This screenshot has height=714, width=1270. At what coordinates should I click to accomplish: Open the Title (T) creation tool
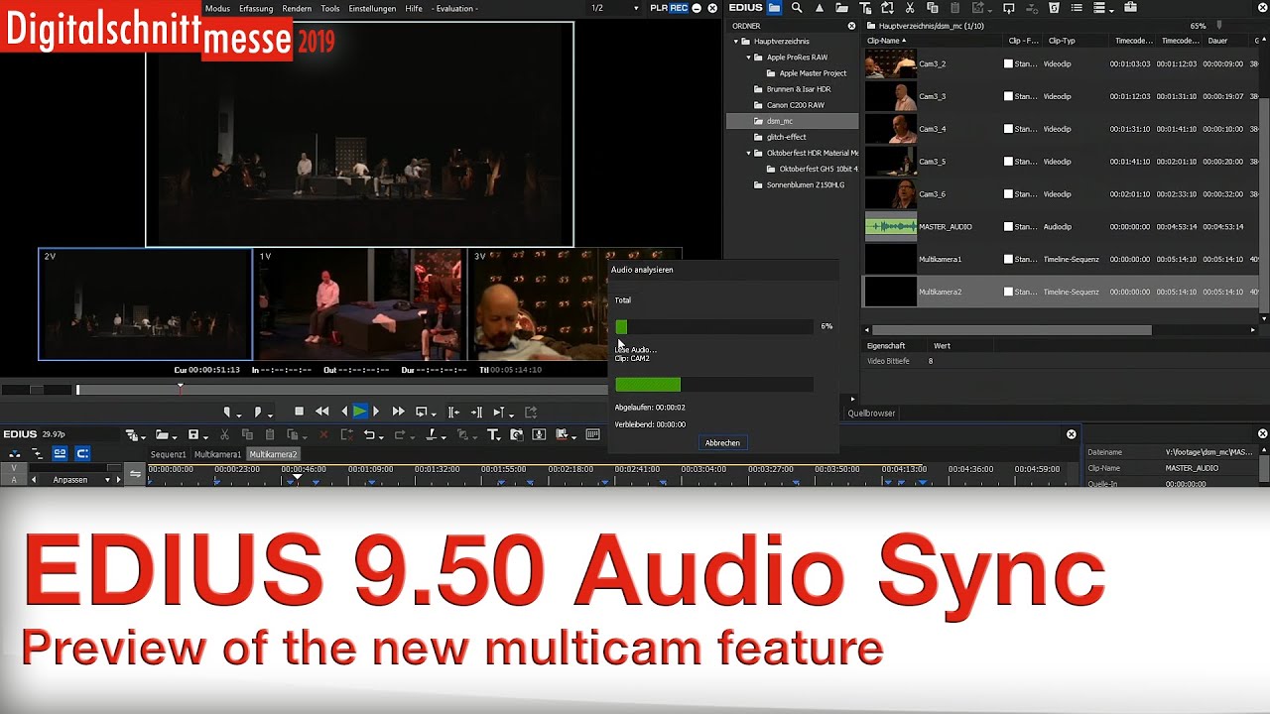coord(493,434)
